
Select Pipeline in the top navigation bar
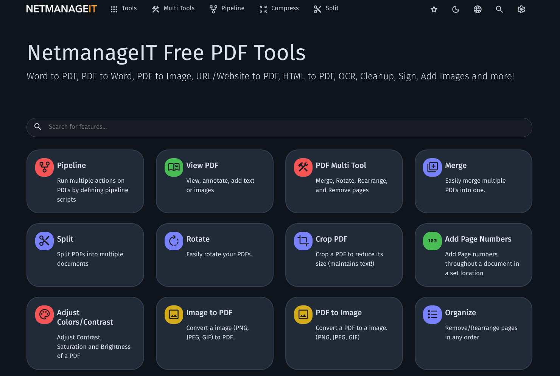pos(227,8)
